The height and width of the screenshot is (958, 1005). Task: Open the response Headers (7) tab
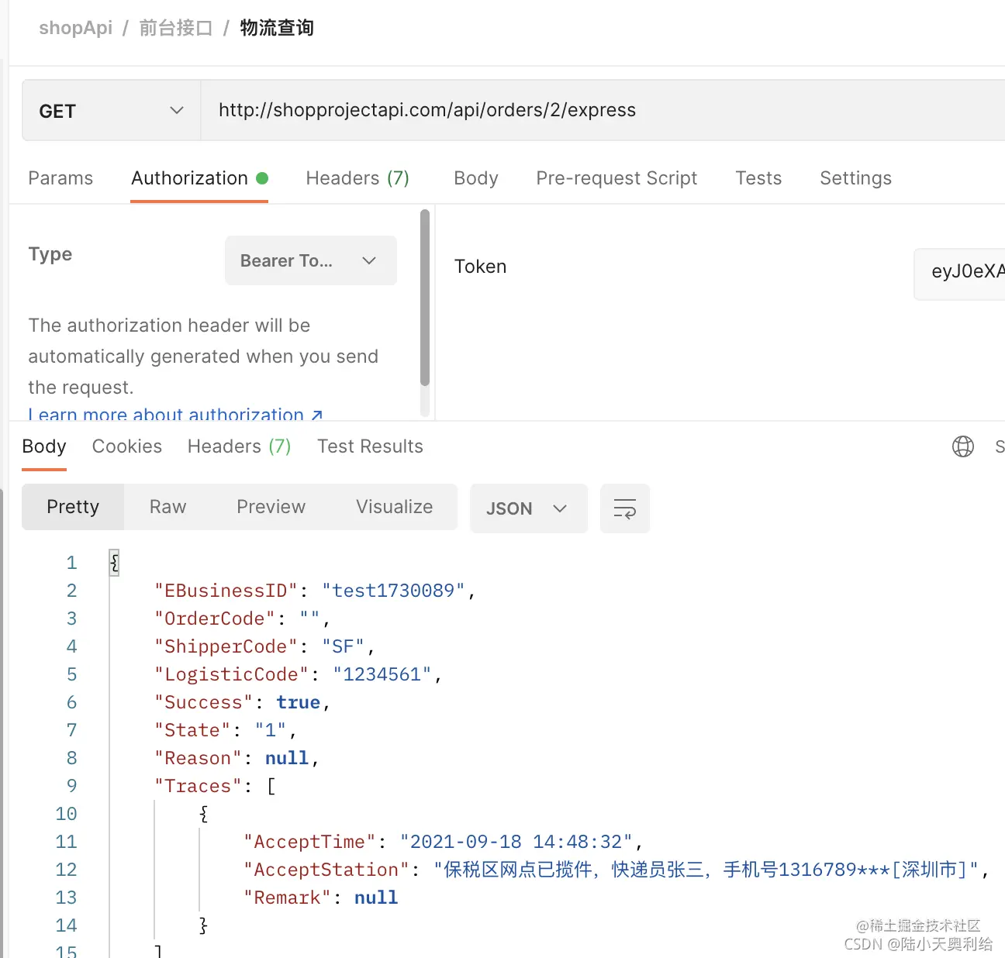pyautogui.click(x=239, y=446)
